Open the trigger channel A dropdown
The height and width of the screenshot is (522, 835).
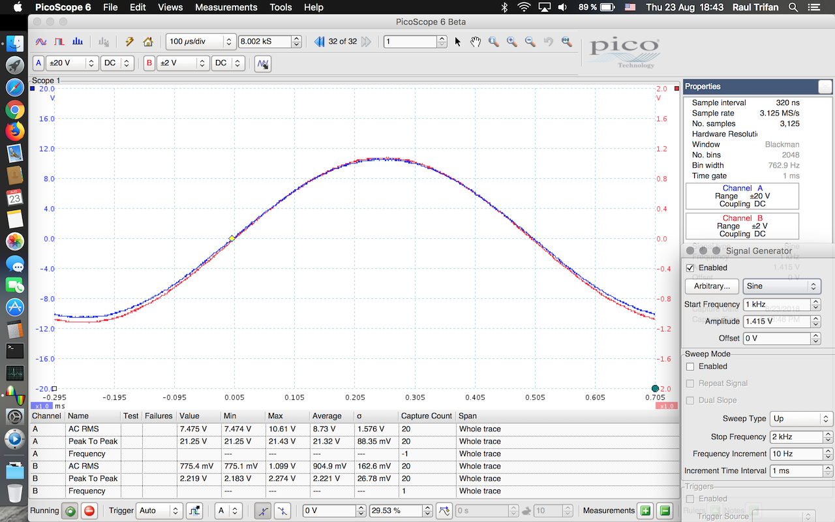coord(228,511)
